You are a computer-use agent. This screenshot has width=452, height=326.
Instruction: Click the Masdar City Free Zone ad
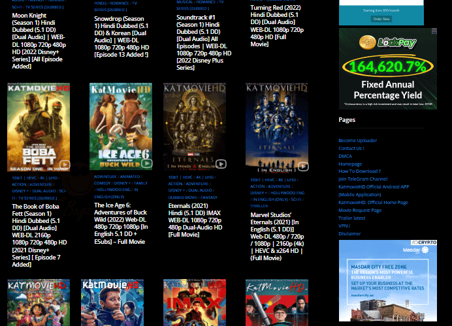tap(388, 280)
